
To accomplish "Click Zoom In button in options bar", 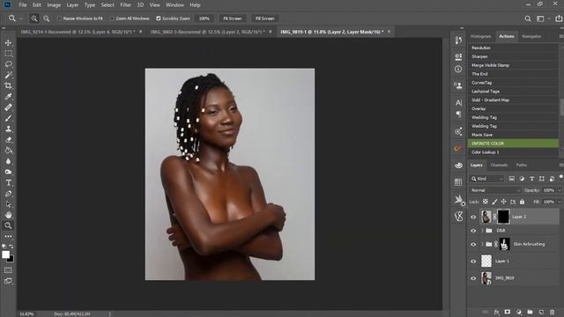I will (34, 18).
